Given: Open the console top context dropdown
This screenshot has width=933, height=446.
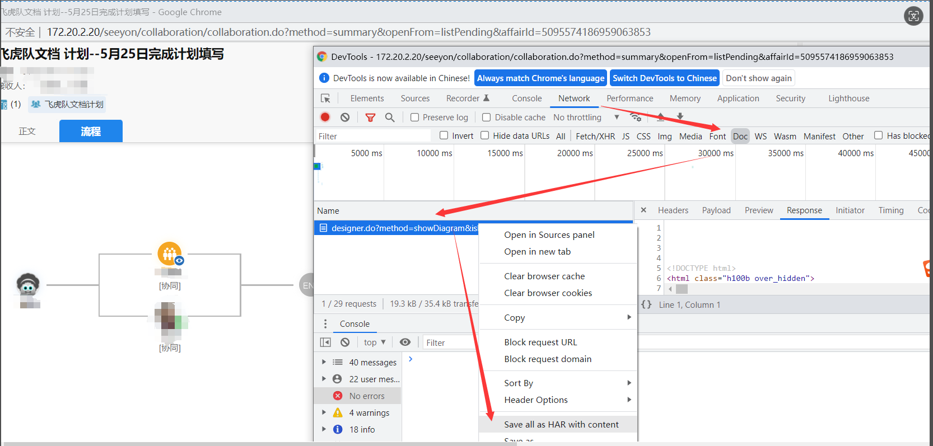Looking at the screenshot, I should [x=375, y=342].
